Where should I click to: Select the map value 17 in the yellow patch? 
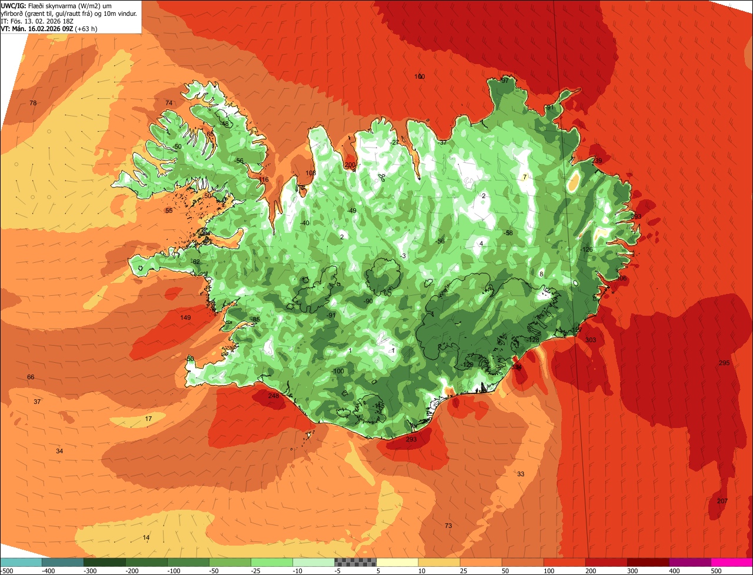point(148,419)
